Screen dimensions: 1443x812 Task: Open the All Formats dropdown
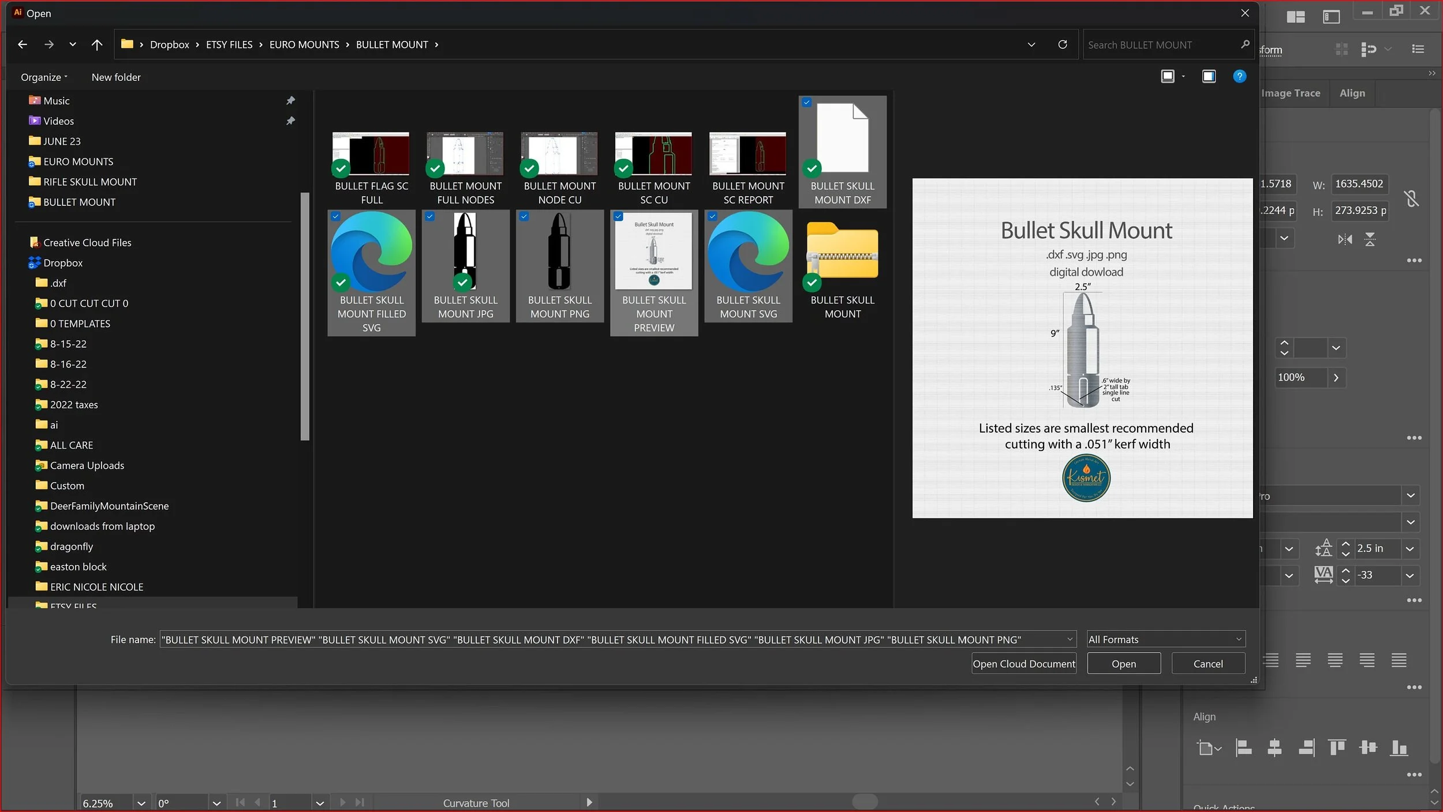1165,639
